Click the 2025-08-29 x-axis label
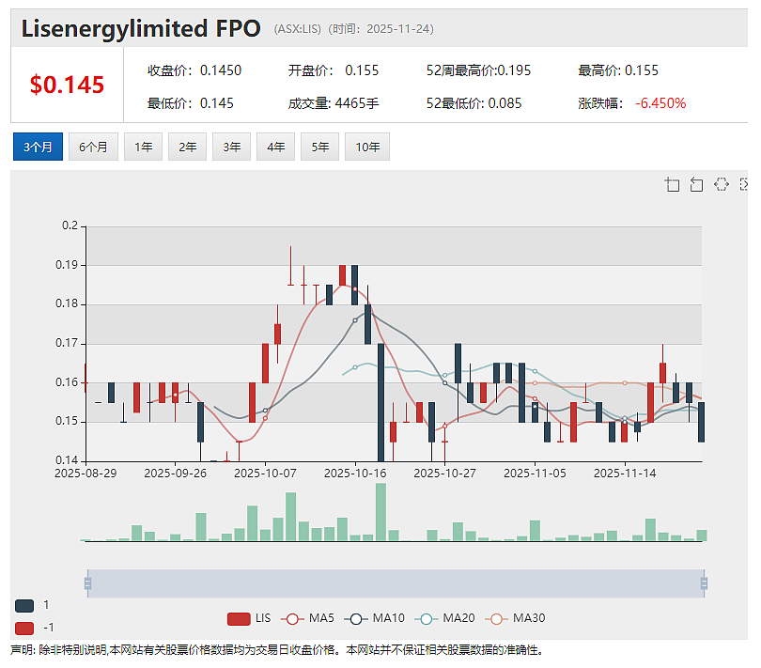 click(85, 474)
